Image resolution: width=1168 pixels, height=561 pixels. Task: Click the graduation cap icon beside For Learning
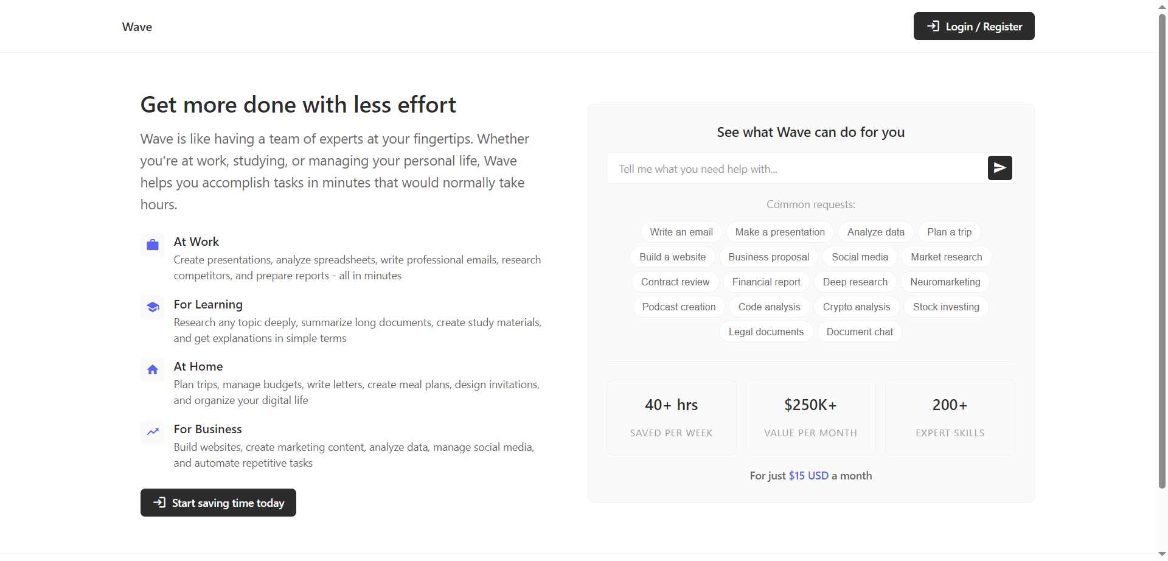point(152,307)
